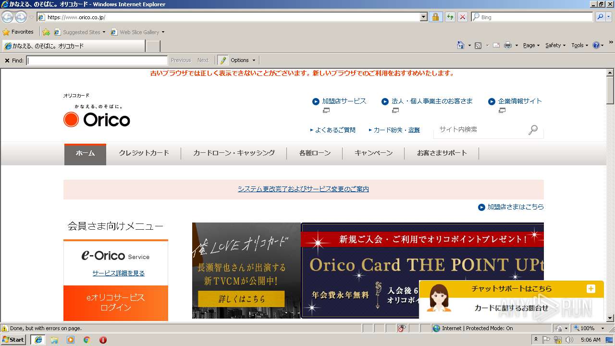The image size is (615, 346).
Task: Select the お客さまサポート navigation tab
Action: click(442, 153)
